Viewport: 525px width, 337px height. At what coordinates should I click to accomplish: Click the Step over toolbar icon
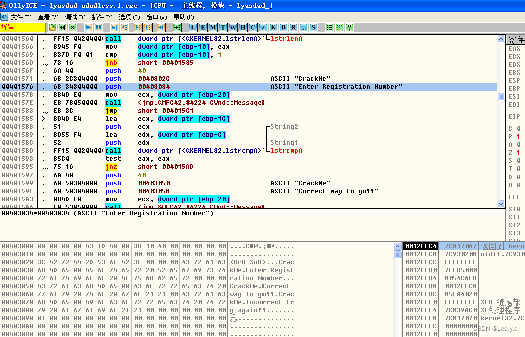click(x=124, y=28)
